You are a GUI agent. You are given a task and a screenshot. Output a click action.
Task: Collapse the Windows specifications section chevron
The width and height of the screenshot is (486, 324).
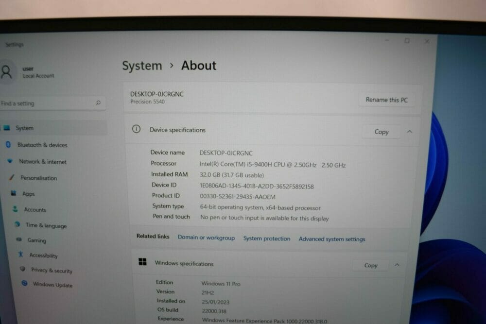(397, 265)
